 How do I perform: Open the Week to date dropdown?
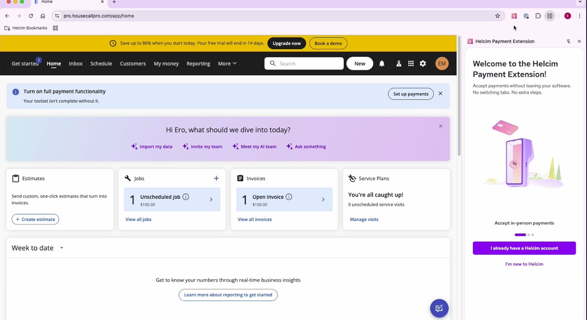[x=62, y=248]
